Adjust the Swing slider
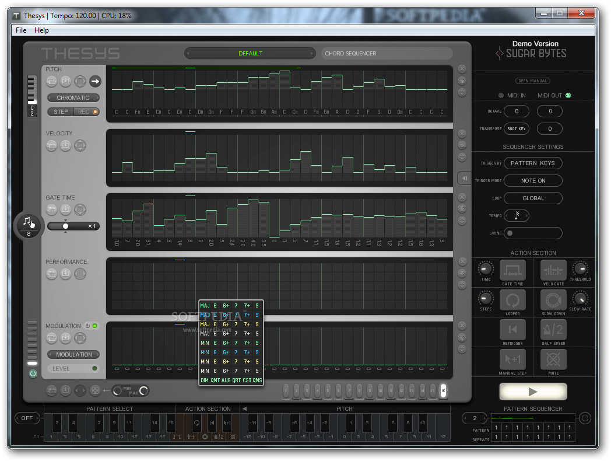 click(x=533, y=233)
